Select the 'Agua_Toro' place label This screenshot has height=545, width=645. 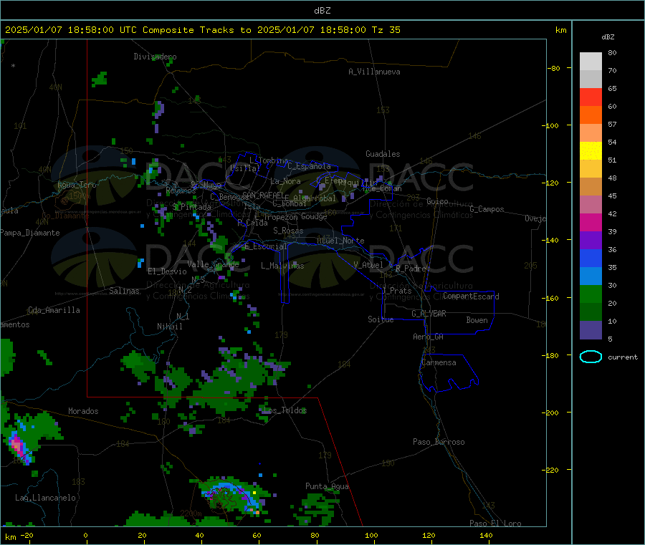click(x=77, y=185)
